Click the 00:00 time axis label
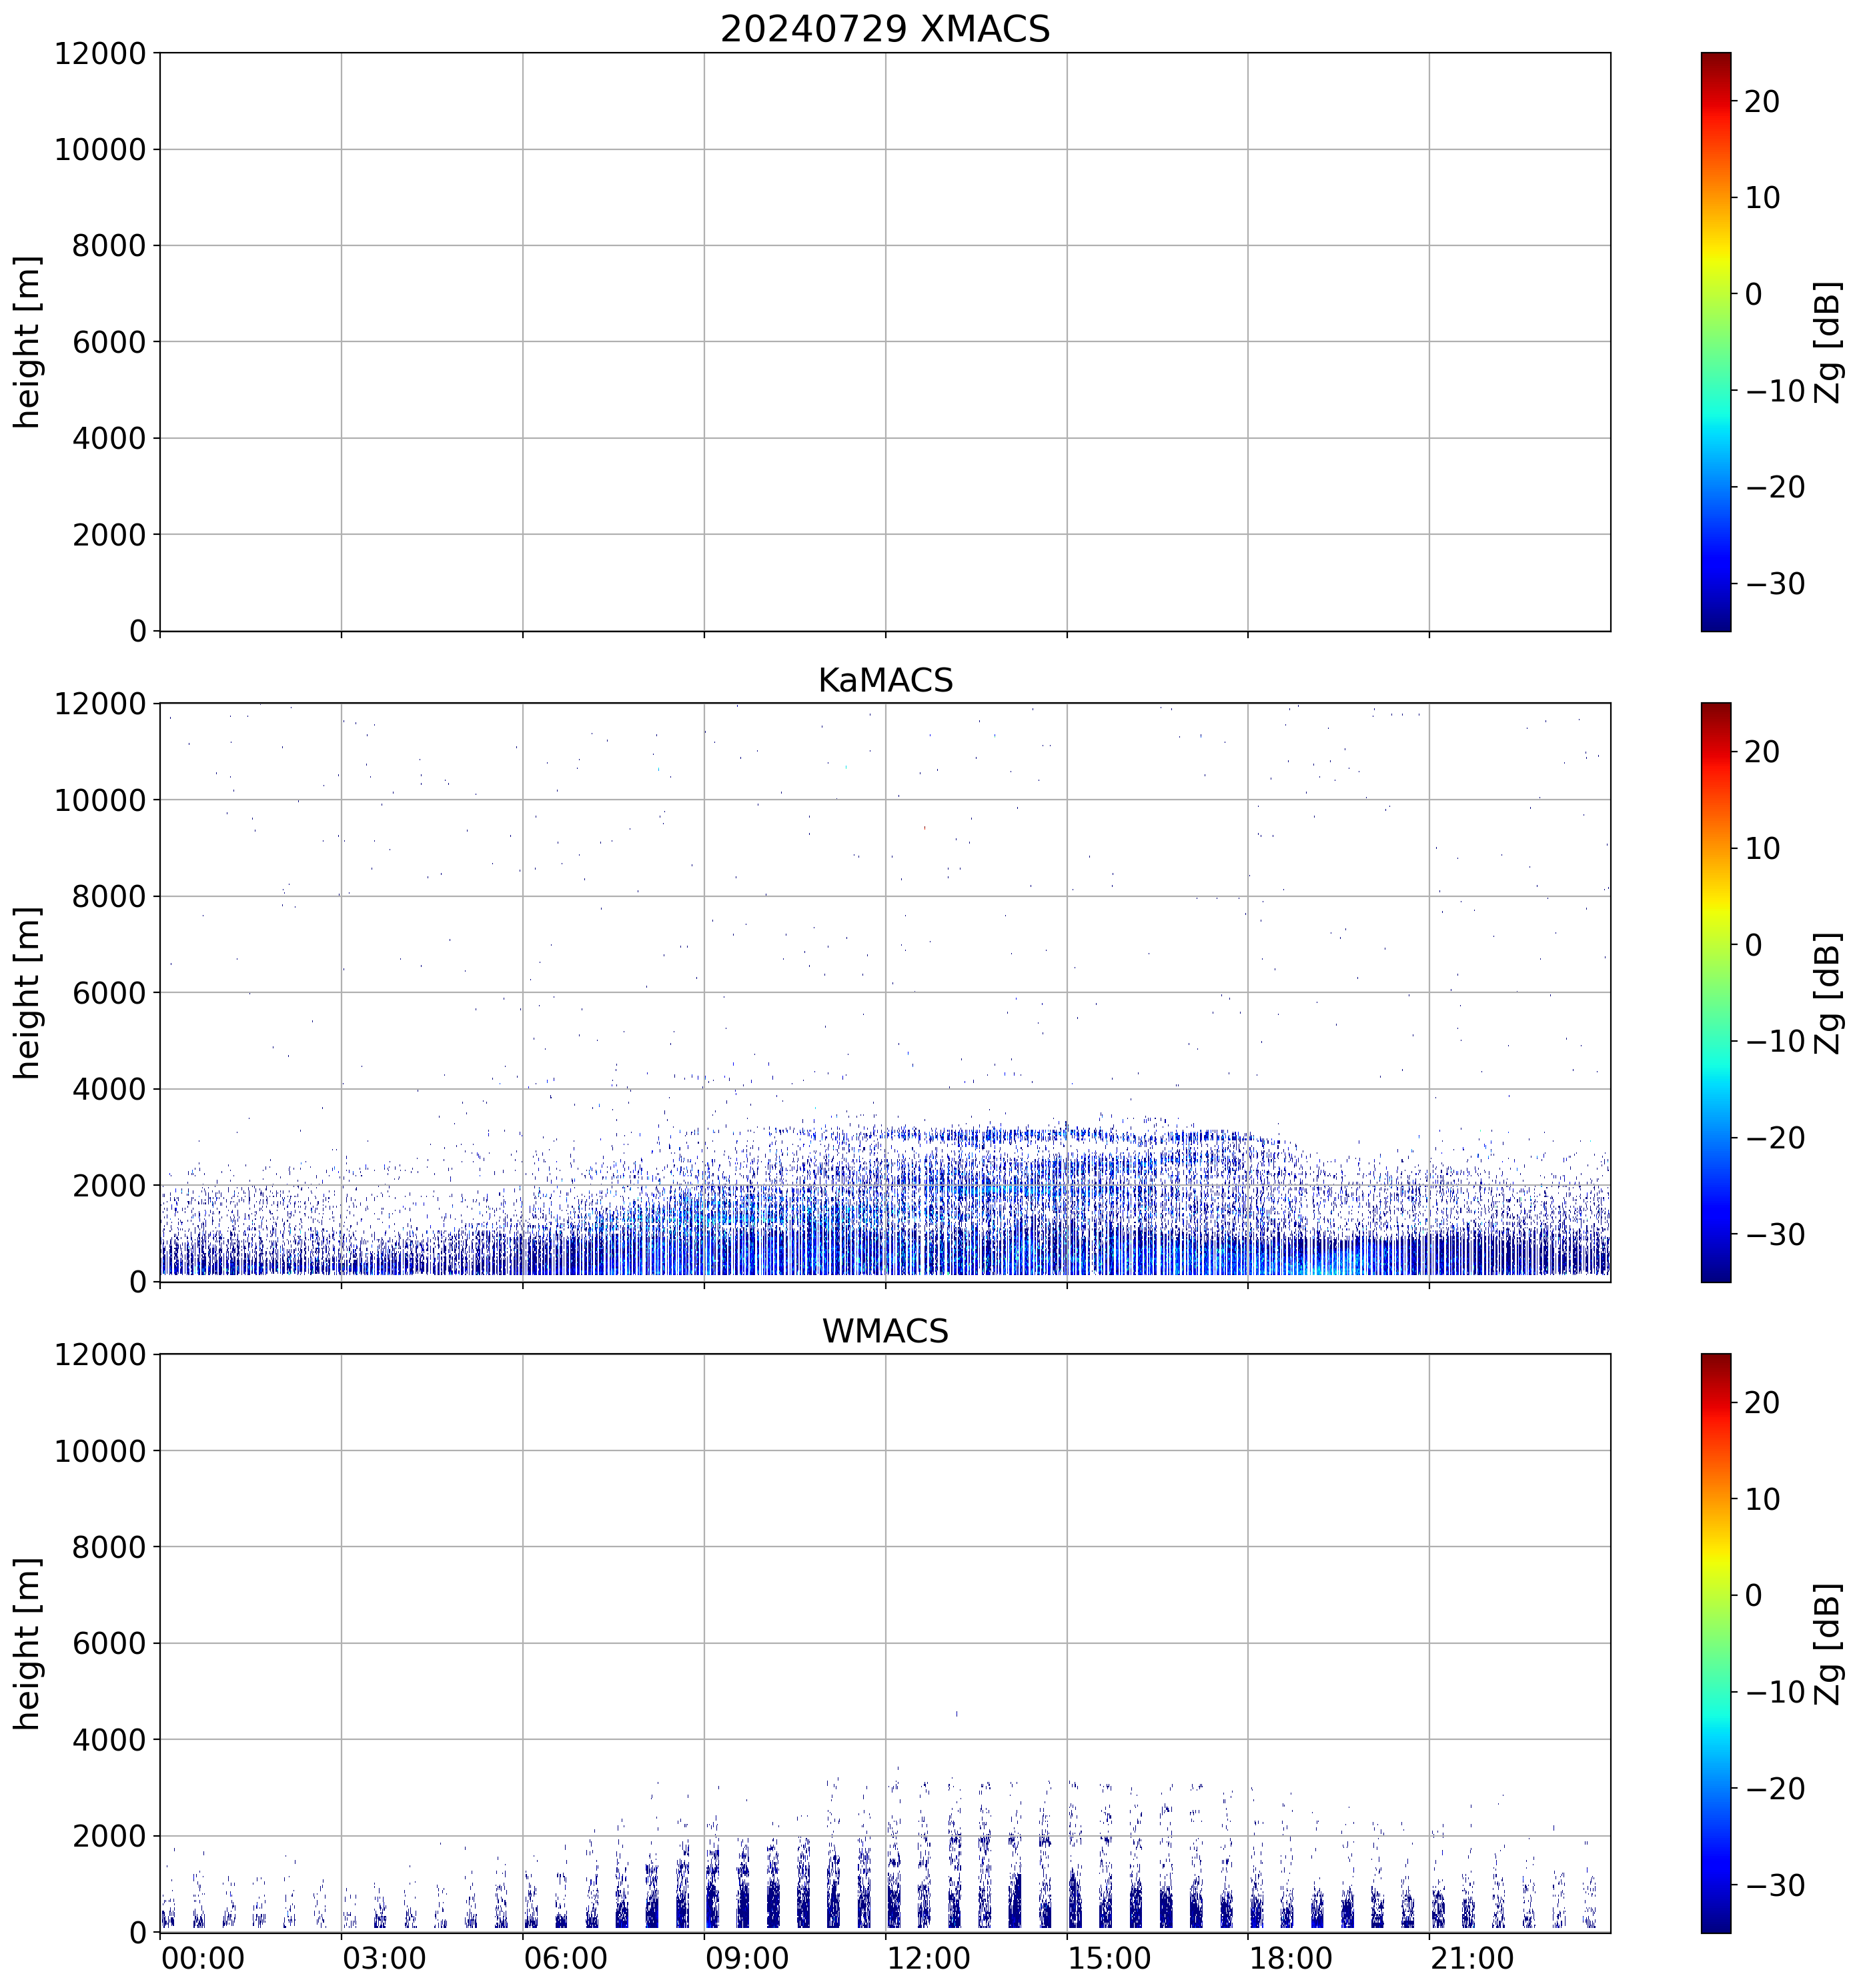 pyautogui.click(x=203, y=1958)
